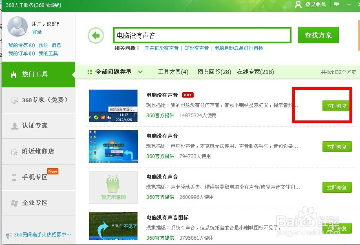Open the 热门工具 sidebar section
This screenshot has height=245, width=360.
click(38, 74)
